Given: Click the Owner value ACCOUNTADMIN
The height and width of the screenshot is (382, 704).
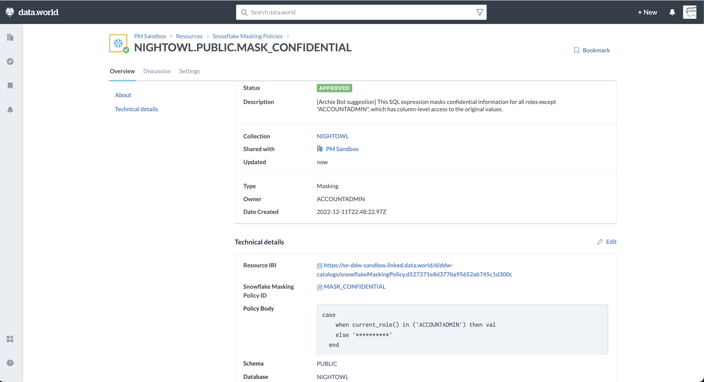Looking at the screenshot, I should coord(341,199).
